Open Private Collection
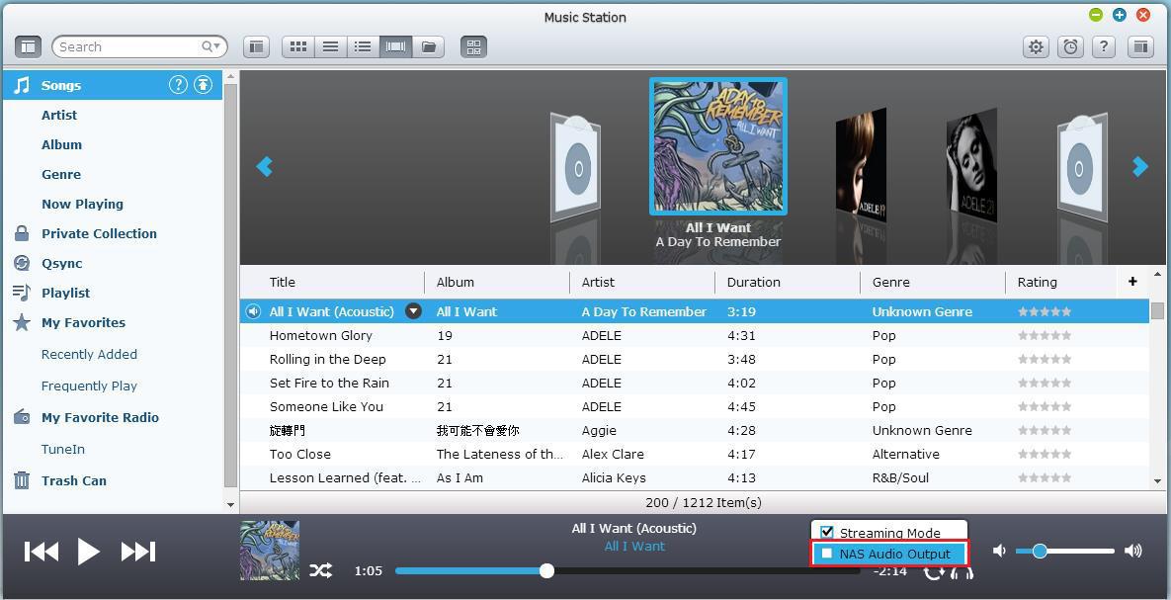The image size is (1171, 600). (x=99, y=234)
